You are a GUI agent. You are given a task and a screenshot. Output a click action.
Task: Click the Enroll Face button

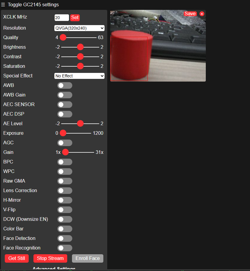[x=88, y=258]
